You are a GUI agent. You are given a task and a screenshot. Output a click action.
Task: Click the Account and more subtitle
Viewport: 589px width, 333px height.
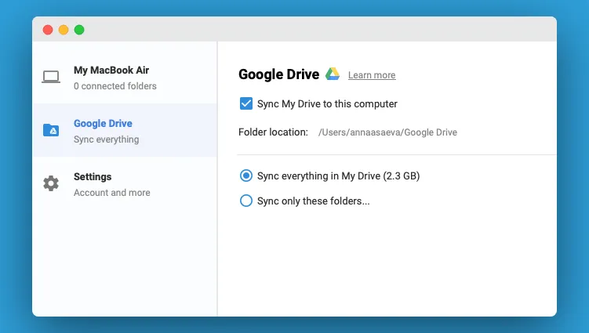tap(112, 193)
